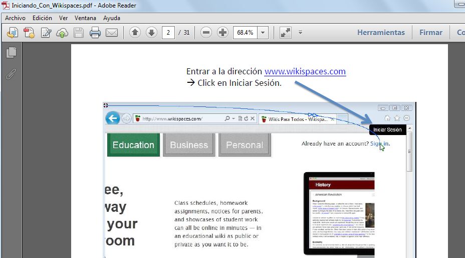Select the Wikis Para Todos browser tab

coord(298,119)
